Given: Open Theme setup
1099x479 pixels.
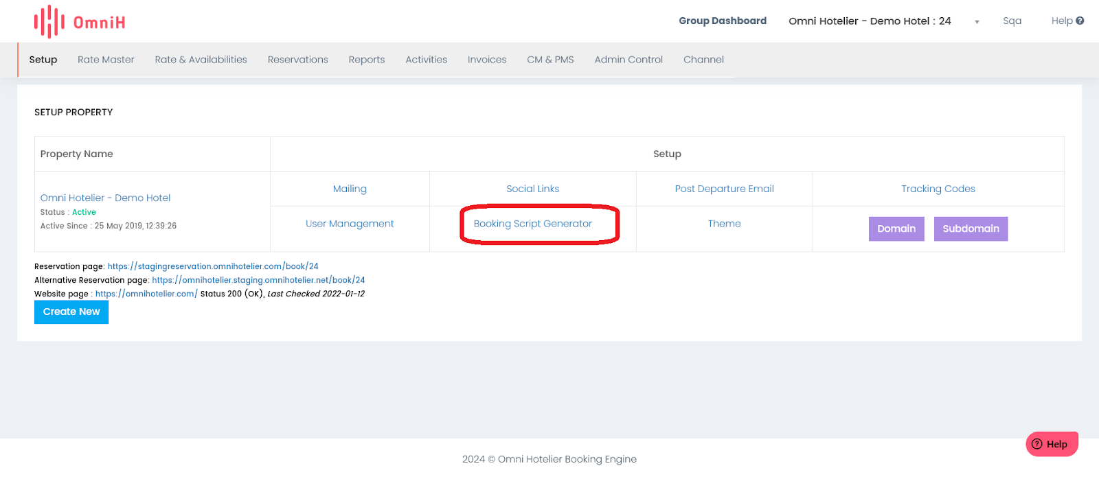Looking at the screenshot, I should (724, 224).
